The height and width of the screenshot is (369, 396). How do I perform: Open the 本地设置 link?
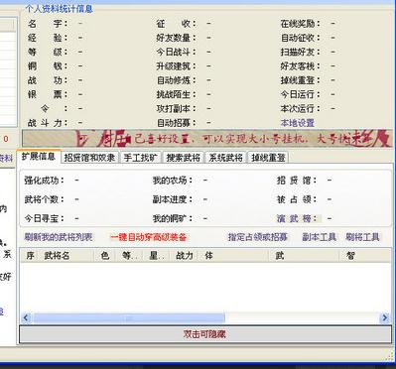[297, 123]
